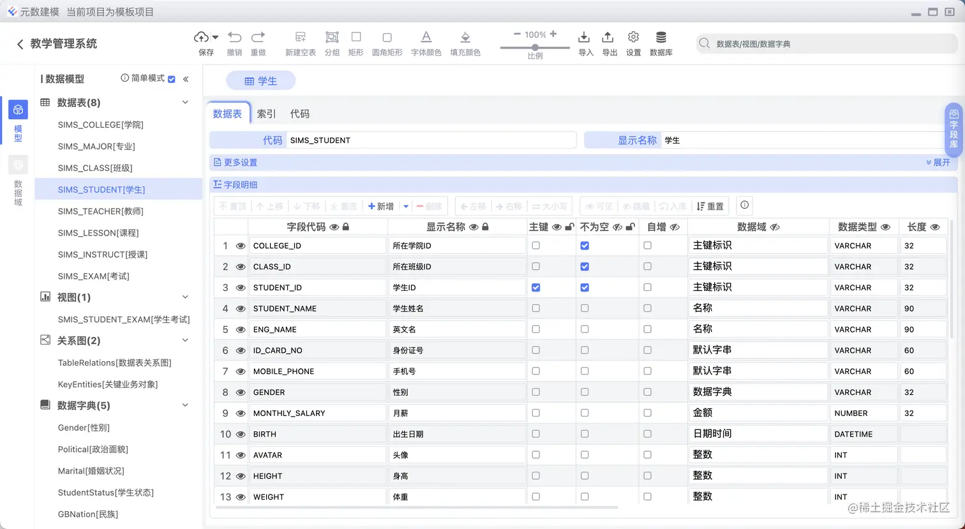The width and height of the screenshot is (965, 529).
Task: Select the Rounded rectangle (圆角矩形) tool
Action: pos(387,38)
